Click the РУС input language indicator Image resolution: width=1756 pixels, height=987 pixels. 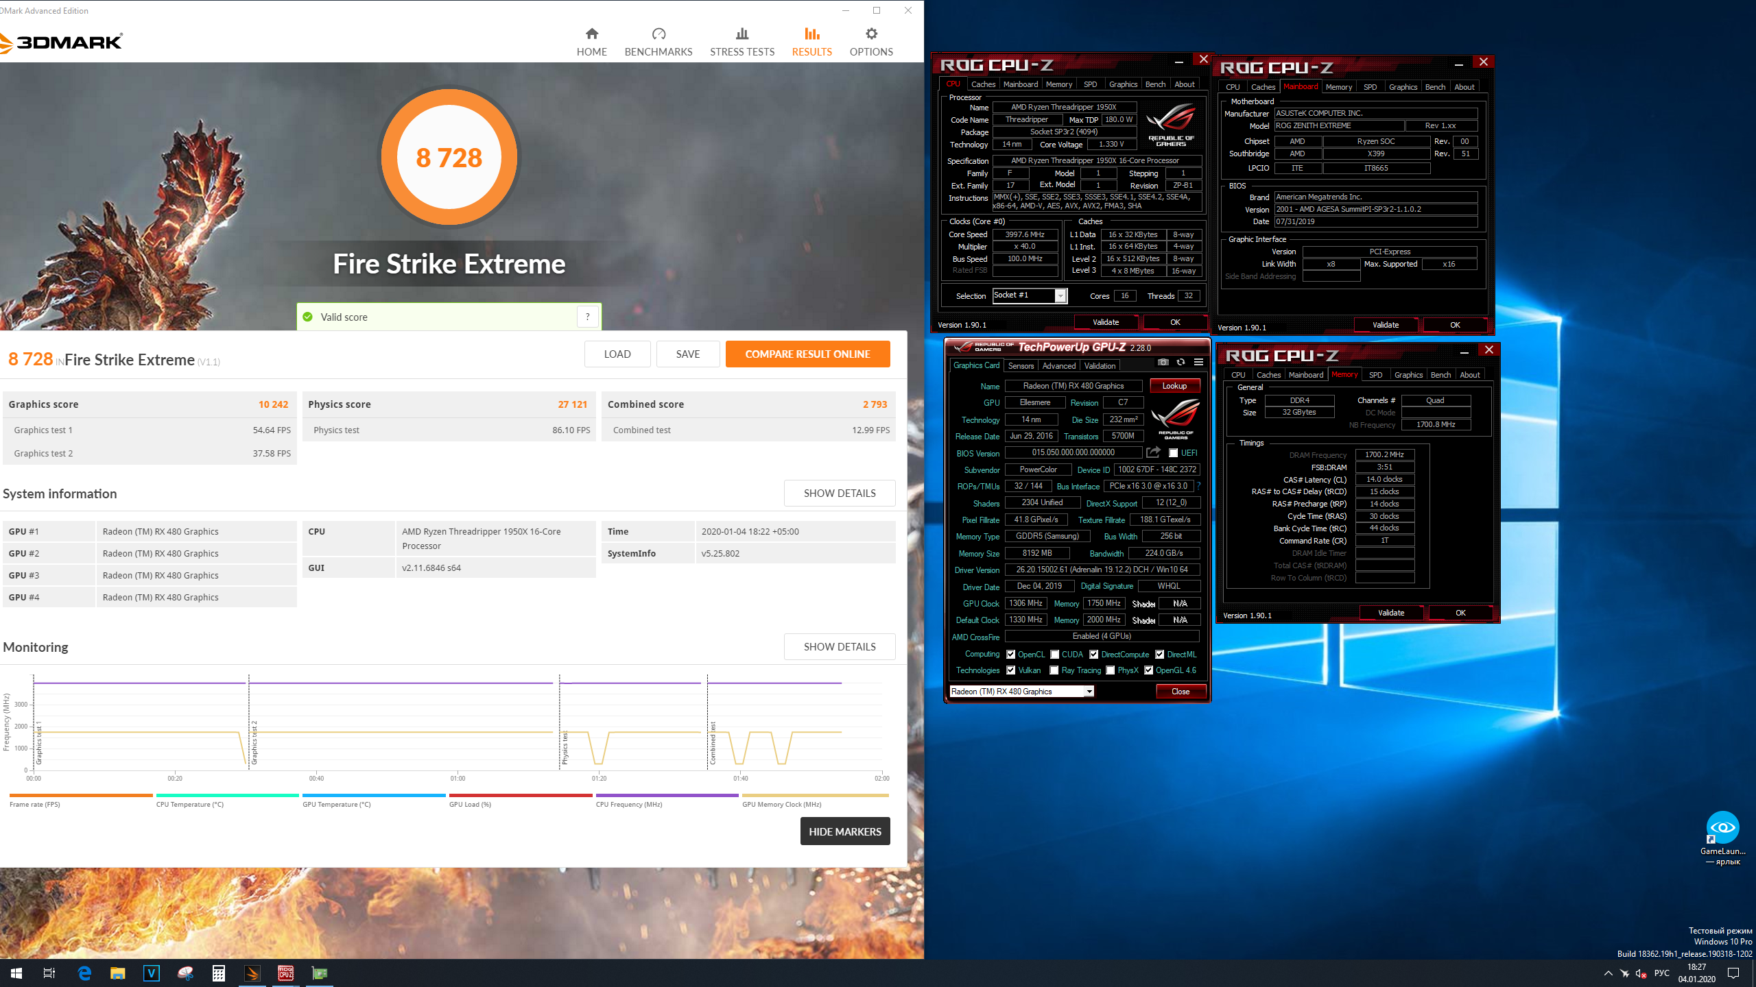[x=1661, y=973]
